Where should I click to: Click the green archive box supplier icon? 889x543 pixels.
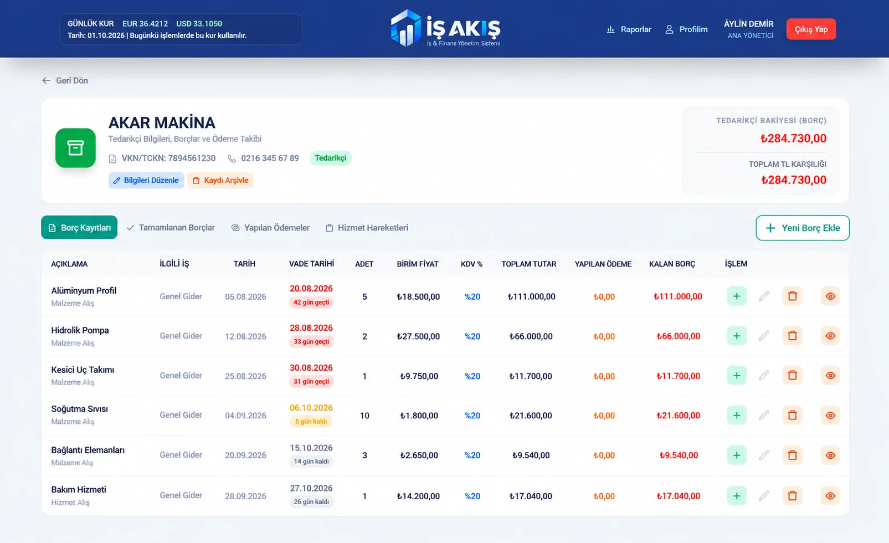tap(75, 148)
